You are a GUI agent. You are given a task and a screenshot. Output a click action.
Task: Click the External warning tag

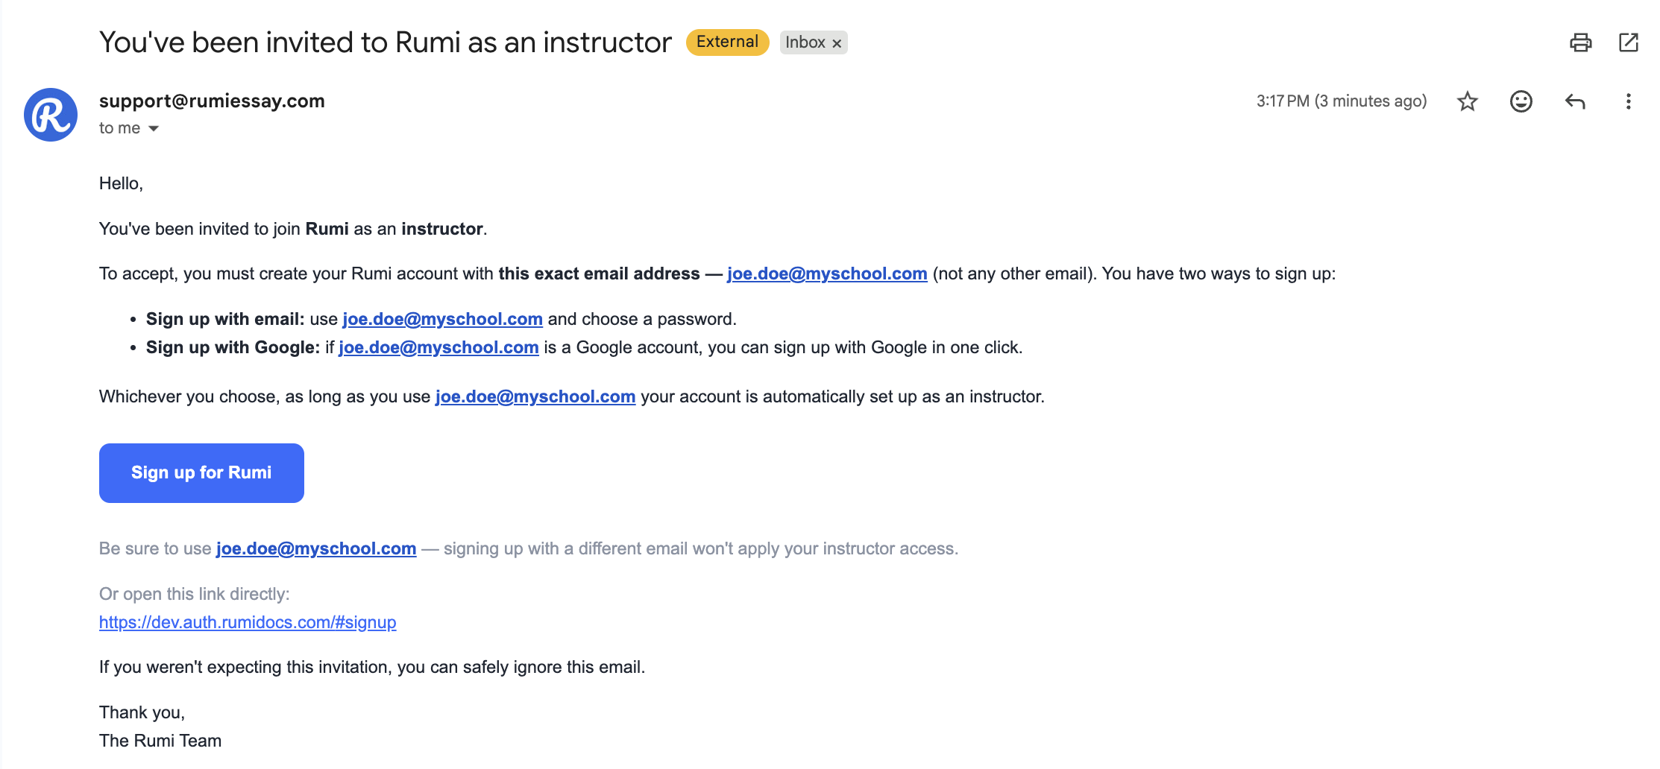point(727,42)
